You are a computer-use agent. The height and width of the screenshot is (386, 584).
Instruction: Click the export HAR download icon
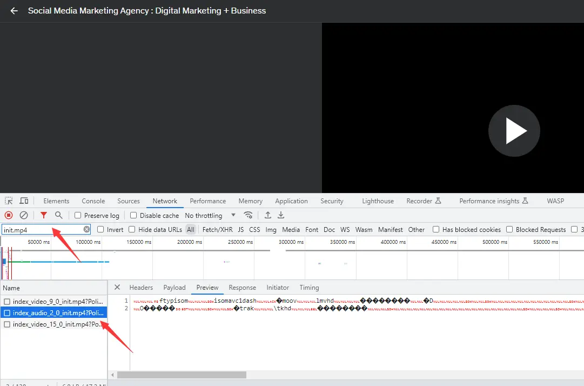coord(281,215)
